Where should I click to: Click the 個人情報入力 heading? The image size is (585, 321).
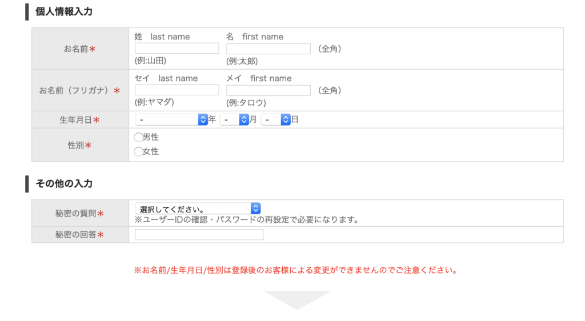coord(64,11)
